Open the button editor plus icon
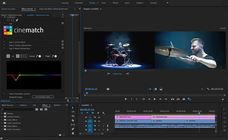 (x=223, y=100)
